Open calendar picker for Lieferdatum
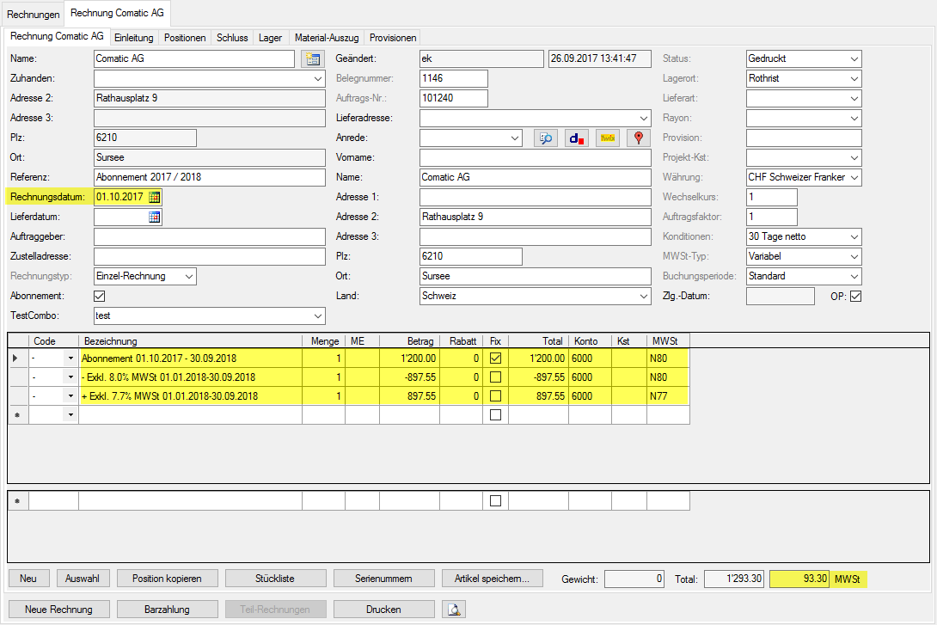The width and height of the screenshot is (937, 625). click(x=154, y=217)
